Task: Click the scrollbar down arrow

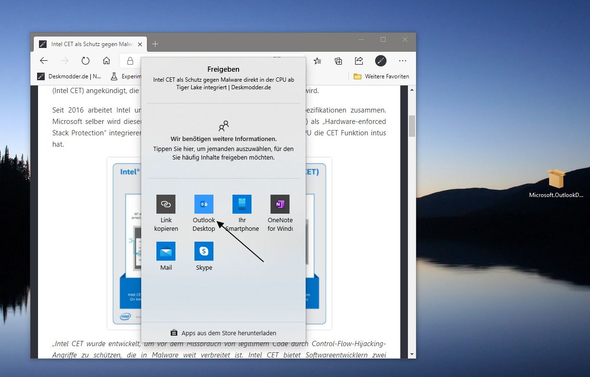Action: [x=412, y=355]
